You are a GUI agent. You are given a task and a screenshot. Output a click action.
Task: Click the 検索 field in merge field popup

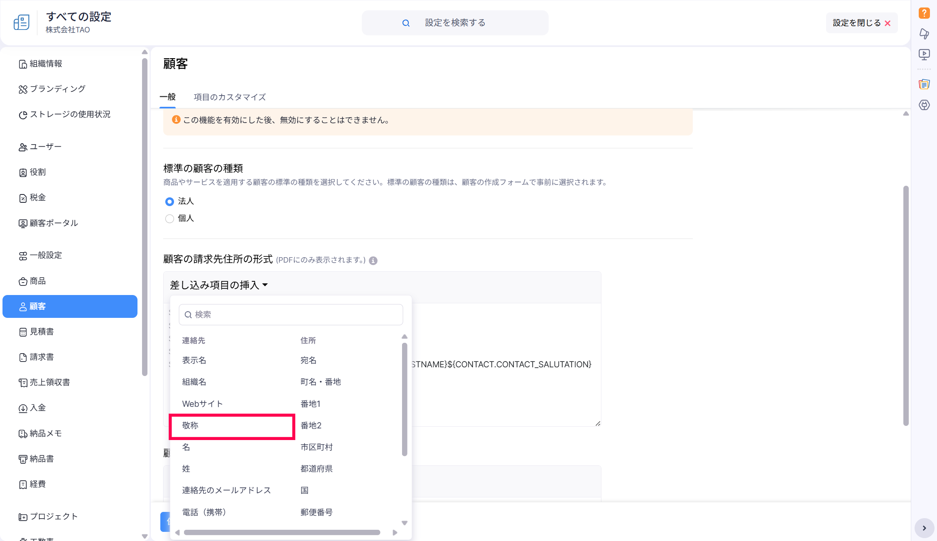click(291, 315)
